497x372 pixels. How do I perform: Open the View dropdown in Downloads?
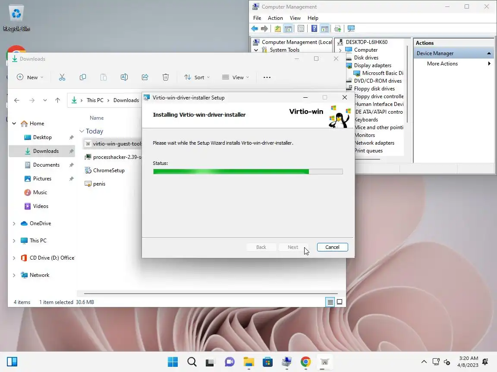236,77
